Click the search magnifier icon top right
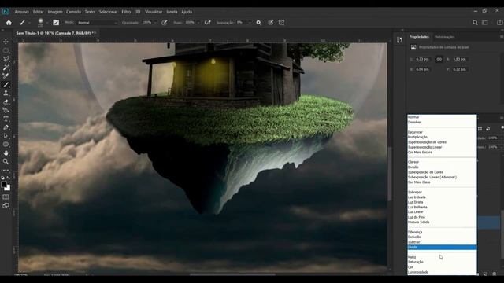The image size is (504, 283). coord(475,23)
